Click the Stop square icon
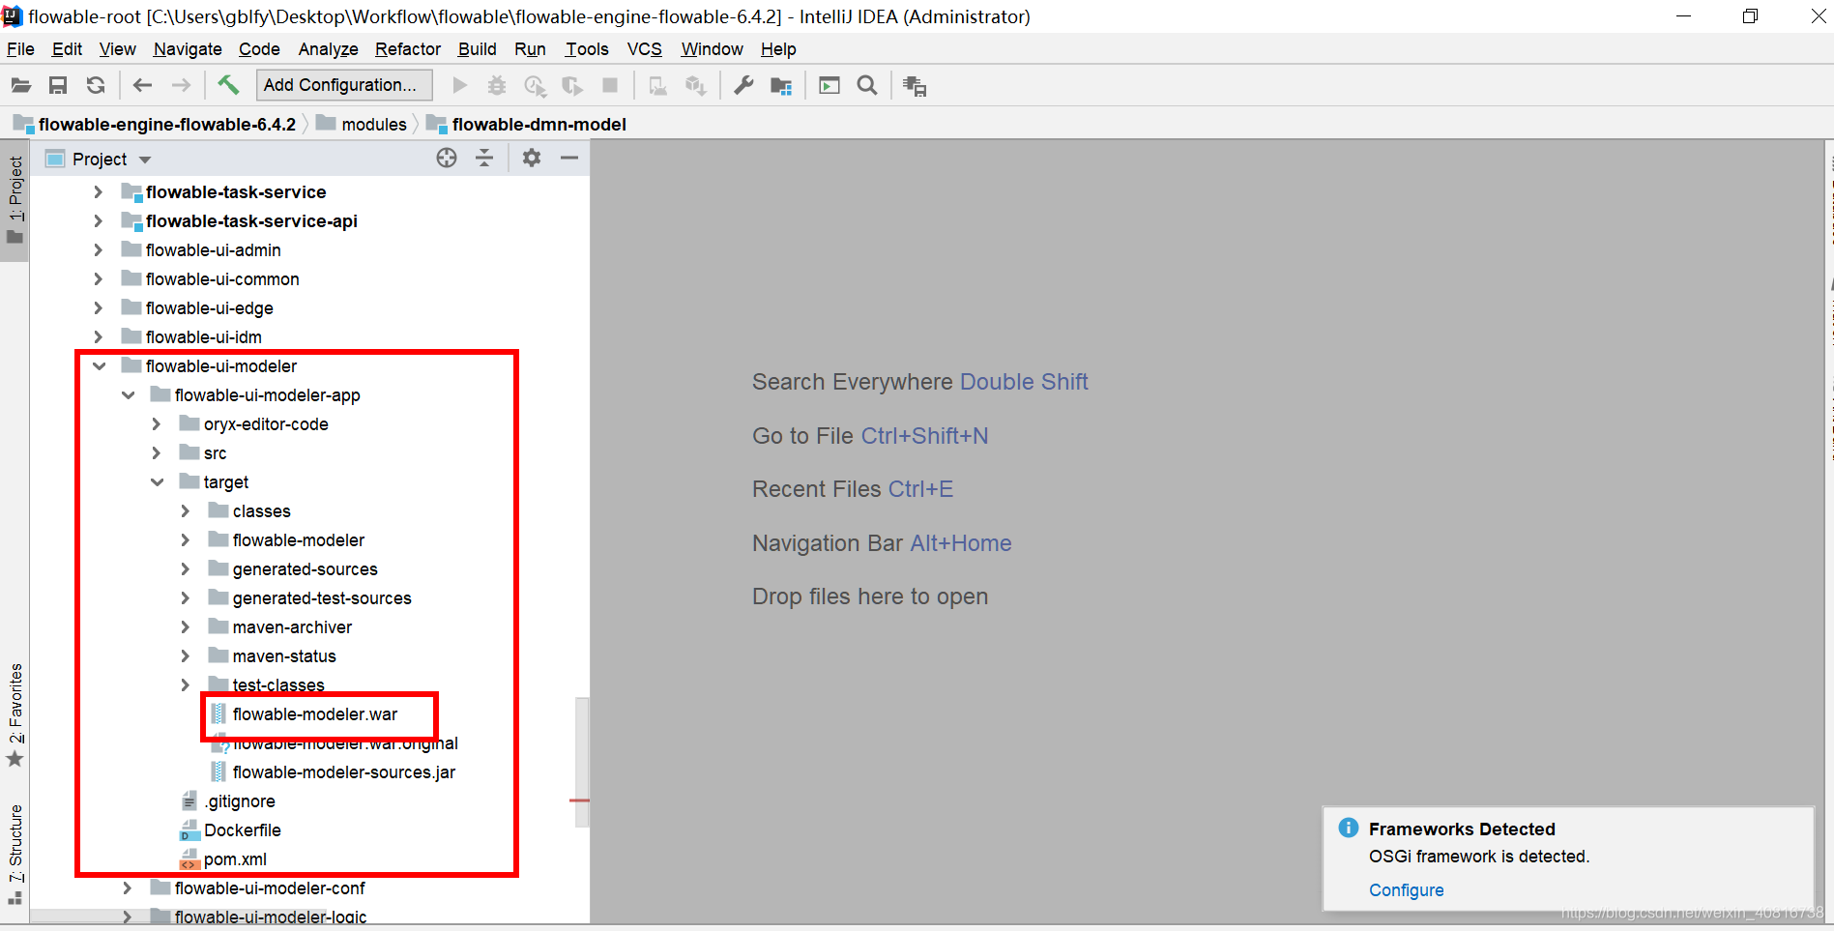This screenshot has height=931, width=1834. [x=610, y=86]
